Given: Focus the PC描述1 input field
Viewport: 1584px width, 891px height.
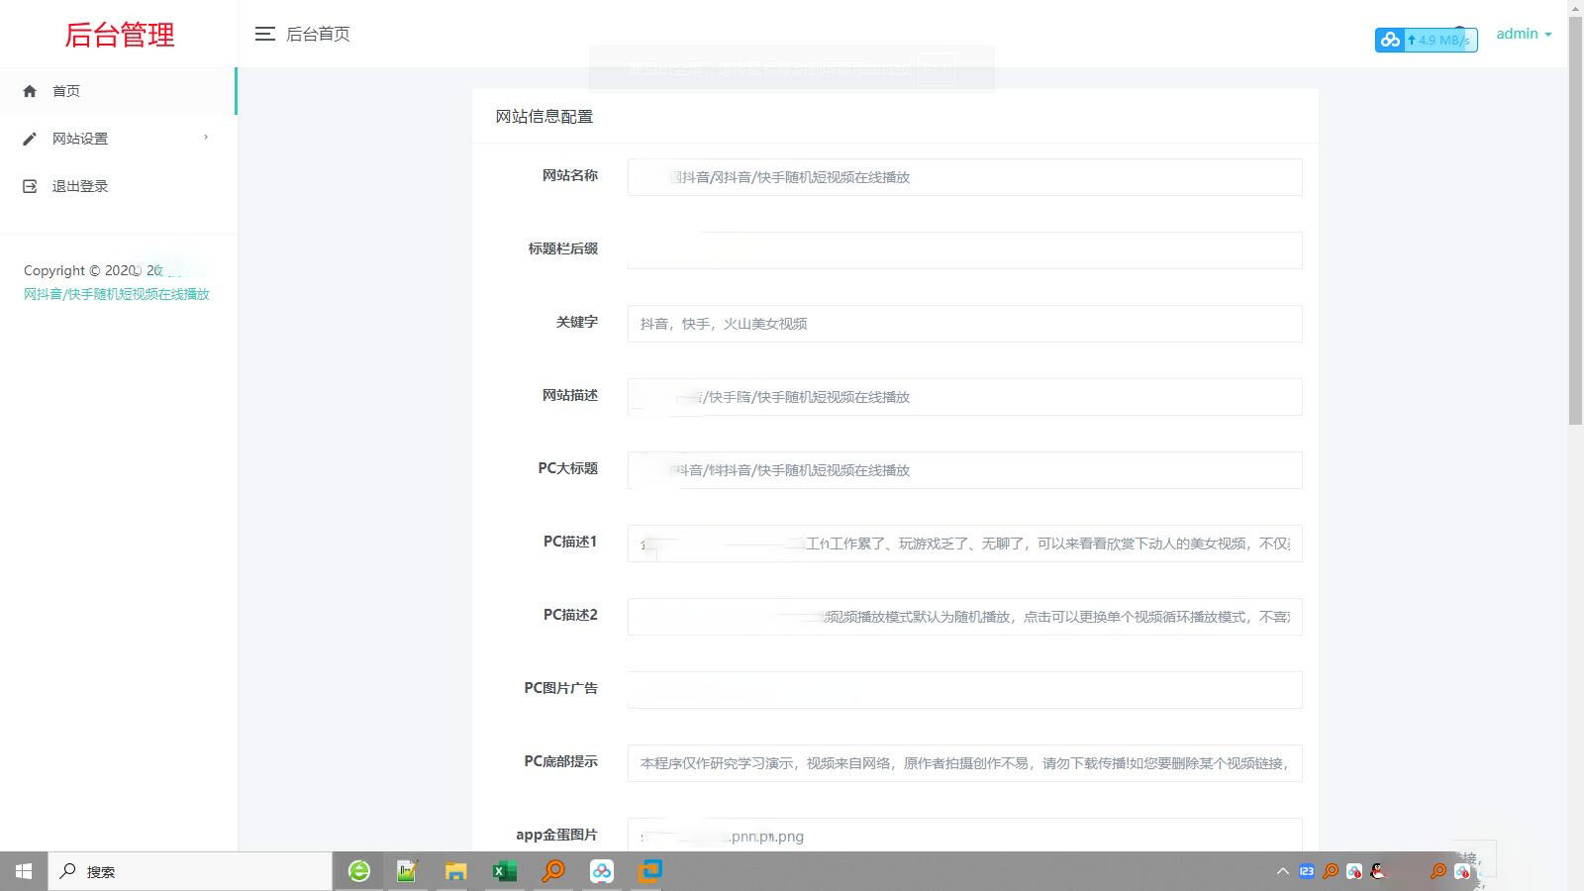Looking at the screenshot, I should [x=964, y=544].
